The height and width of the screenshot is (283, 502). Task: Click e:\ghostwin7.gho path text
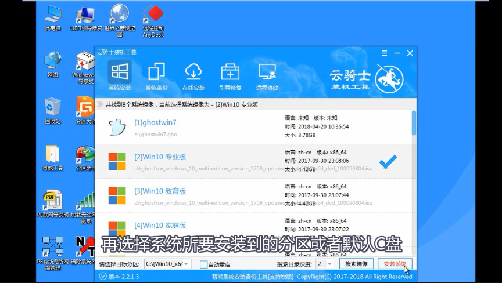(x=156, y=135)
